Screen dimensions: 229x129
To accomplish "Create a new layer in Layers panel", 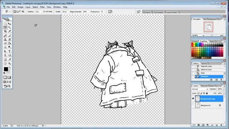I will tap(216, 125).
